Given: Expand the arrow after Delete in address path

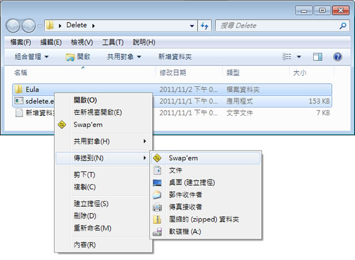Looking at the screenshot, I should click(x=93, y=26).
